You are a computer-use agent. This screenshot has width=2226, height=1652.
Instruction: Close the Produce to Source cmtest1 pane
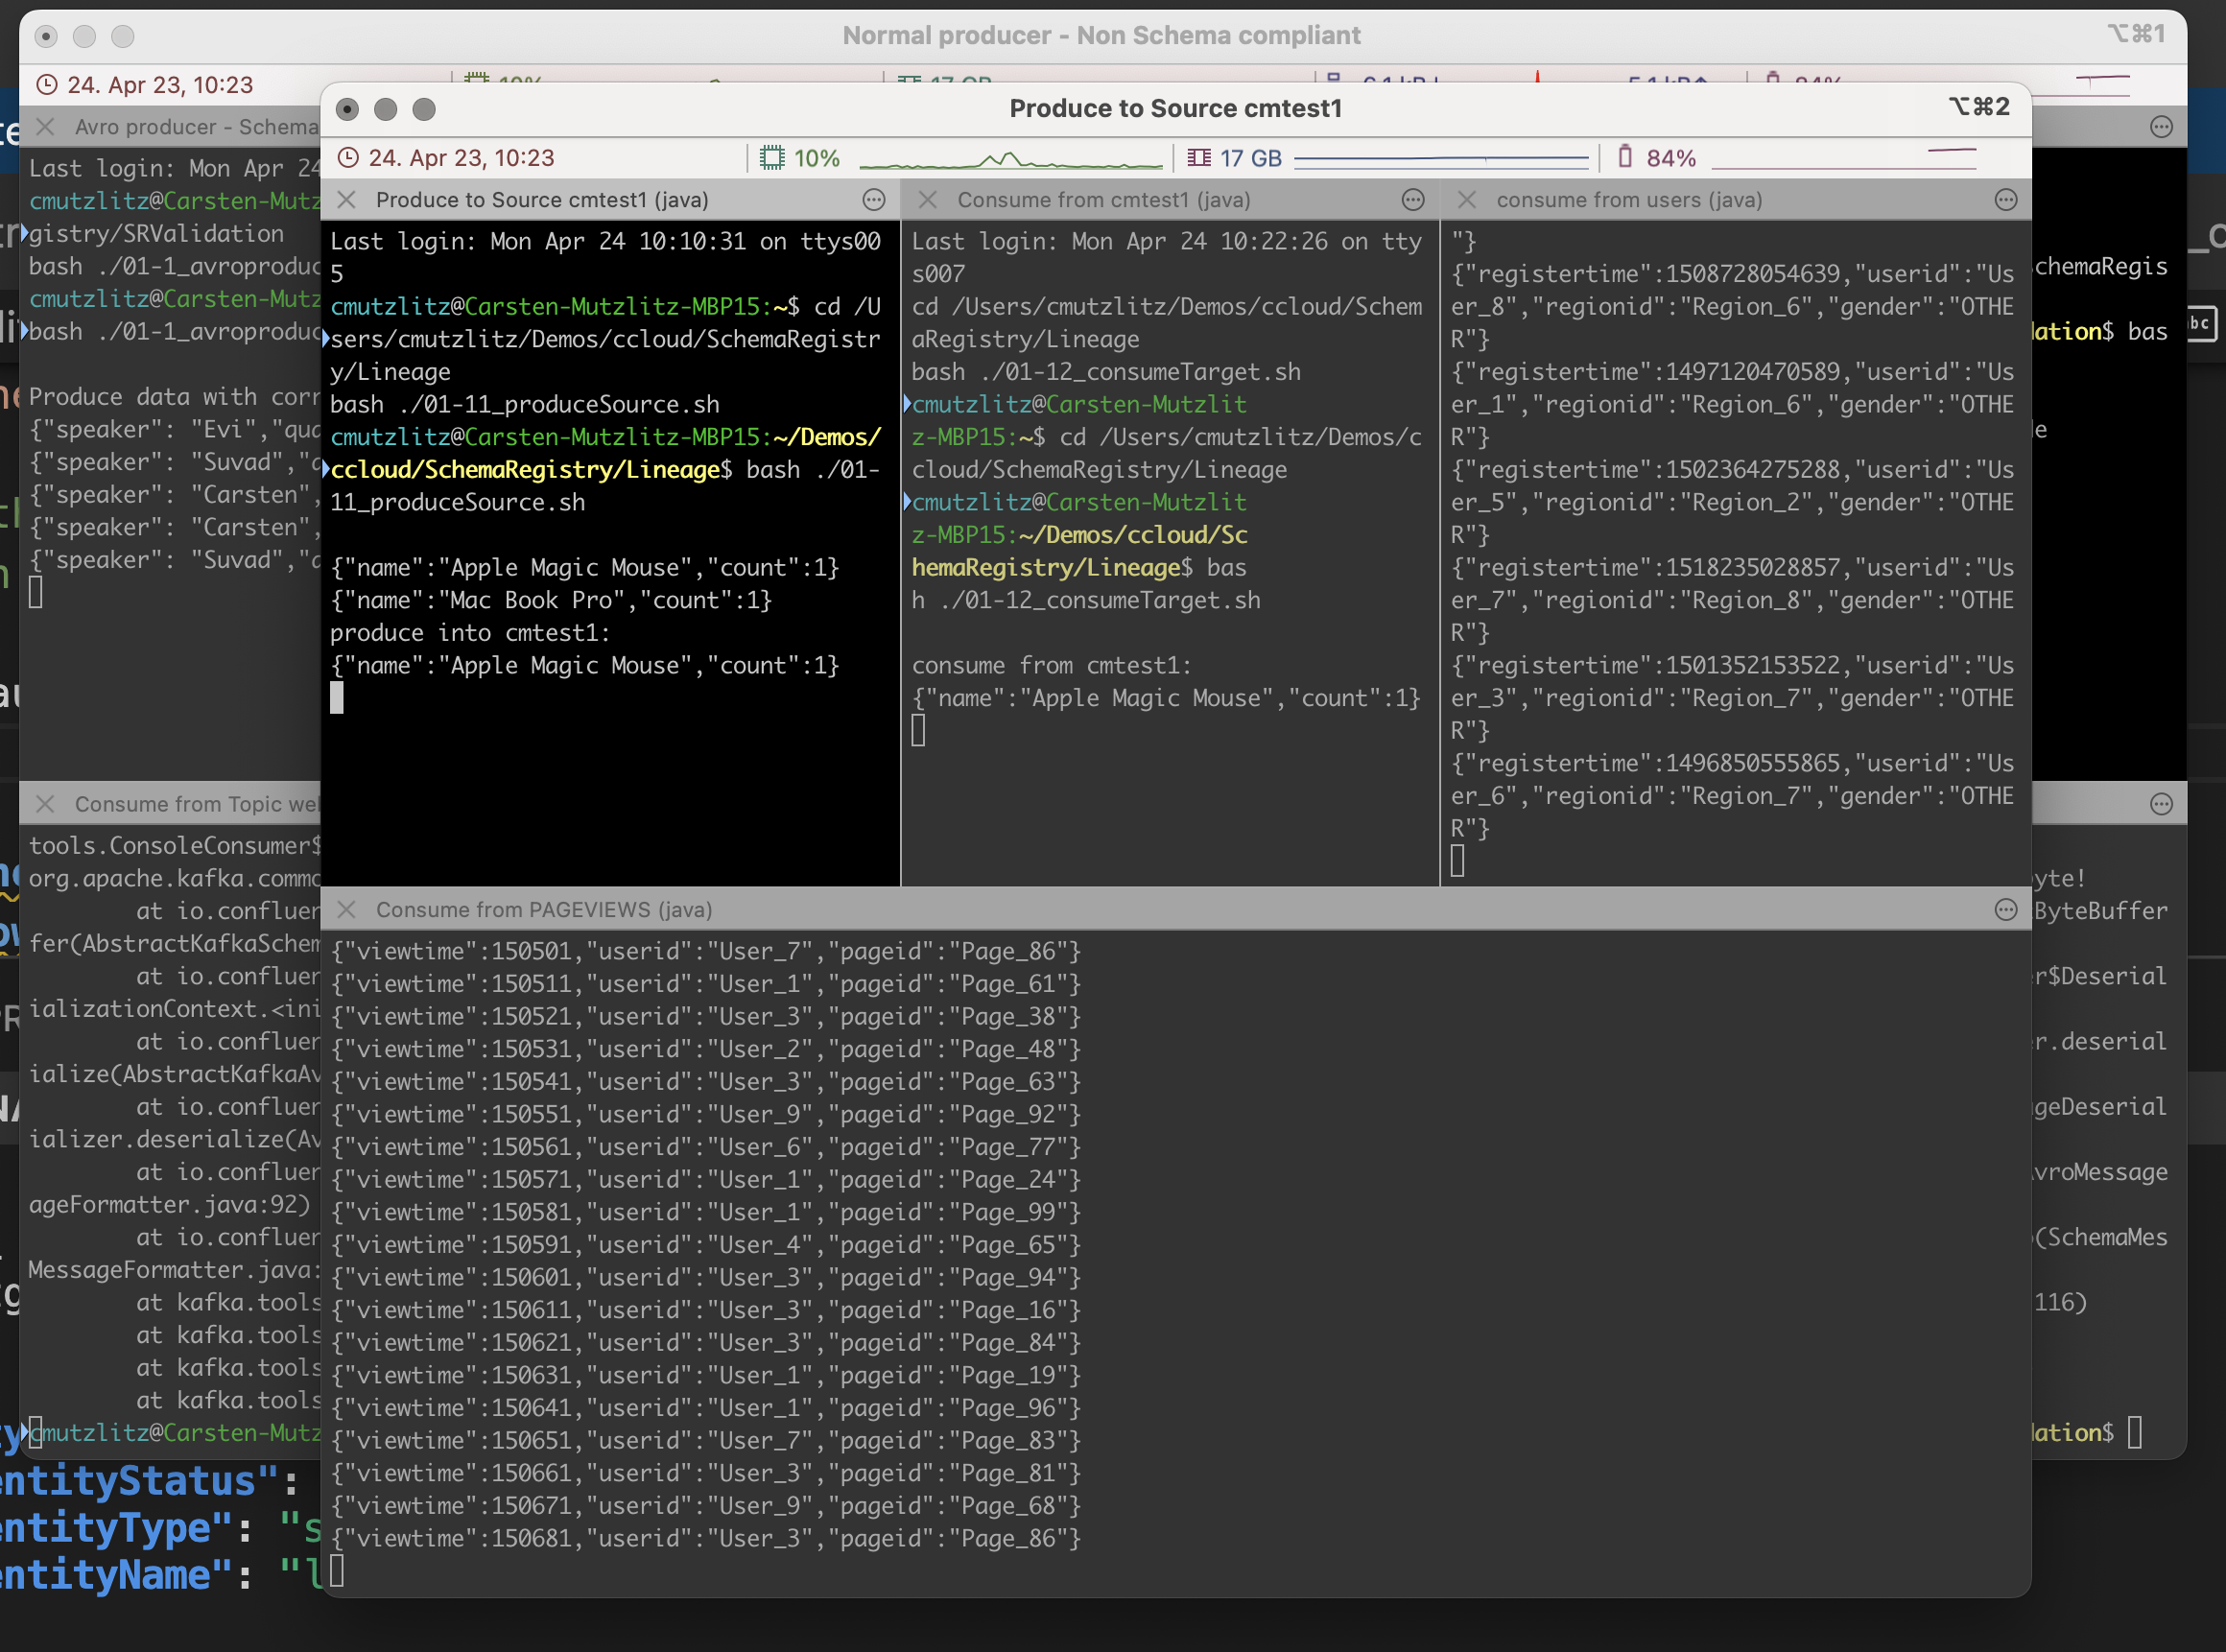pyautogui.click(x=347, y=200)
